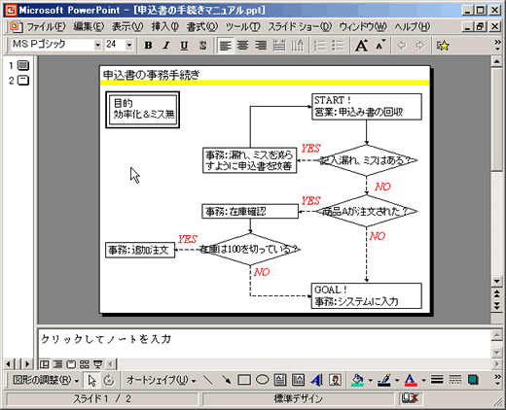Toggle text Shadow formatting
Image resolution: width=506 pixels, height=410 pixels.
[202, 46]
